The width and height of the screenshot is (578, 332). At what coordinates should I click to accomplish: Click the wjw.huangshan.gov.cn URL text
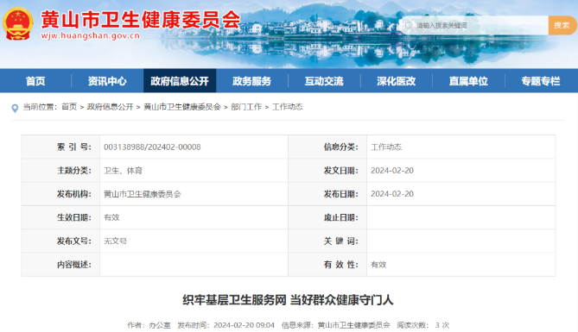pyautogui.click(x=91, y=35)
